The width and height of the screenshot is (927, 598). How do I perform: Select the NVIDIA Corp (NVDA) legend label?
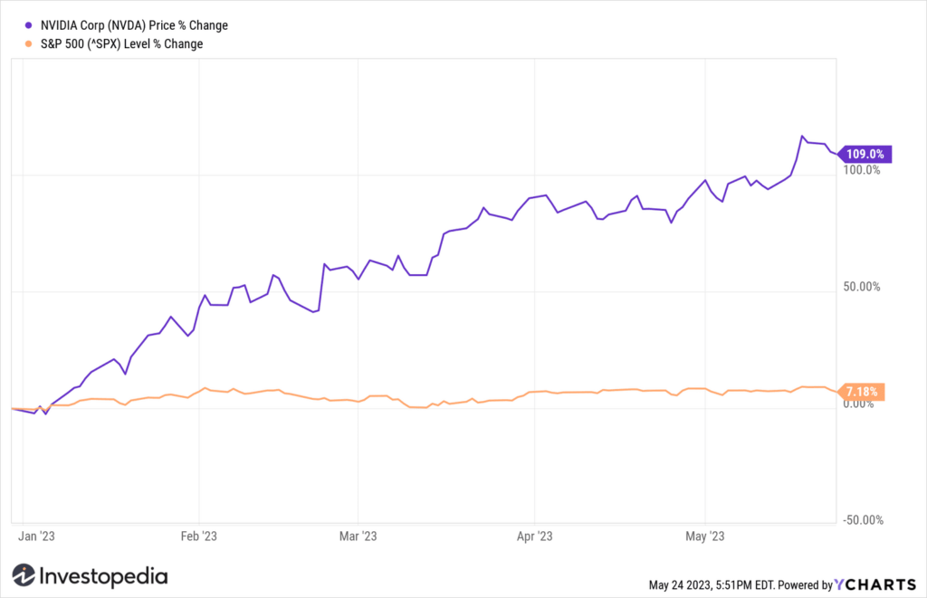(134, 25)
